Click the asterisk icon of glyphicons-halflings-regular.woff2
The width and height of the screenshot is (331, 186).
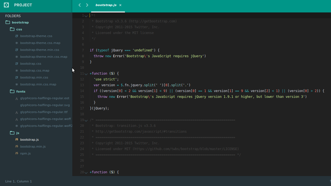17,126
